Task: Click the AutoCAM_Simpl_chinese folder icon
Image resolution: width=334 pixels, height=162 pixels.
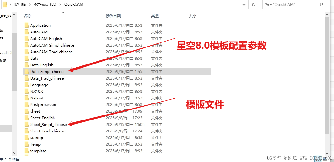Action: click(26, 45)
